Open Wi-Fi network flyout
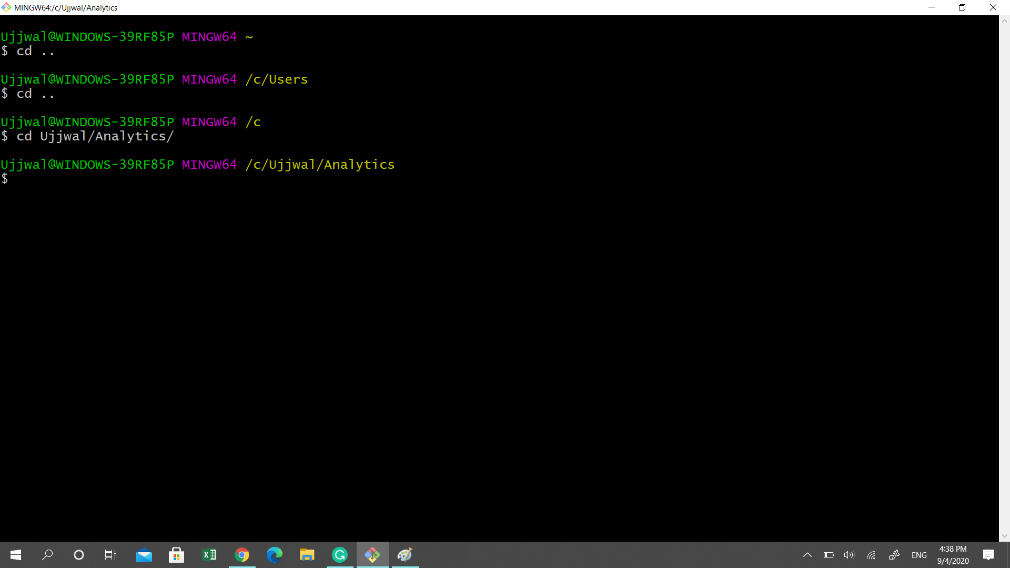Image resolution: width=1010 pixels, height=568 pixels. (871, 555)
